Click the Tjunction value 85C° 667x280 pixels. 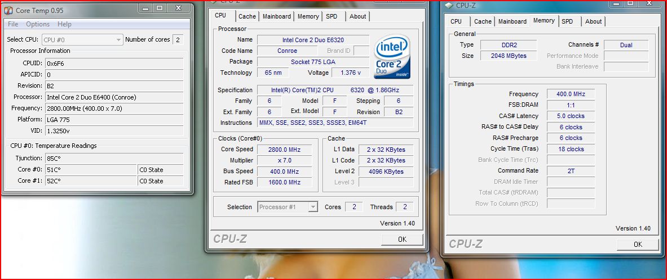point(114,158)
